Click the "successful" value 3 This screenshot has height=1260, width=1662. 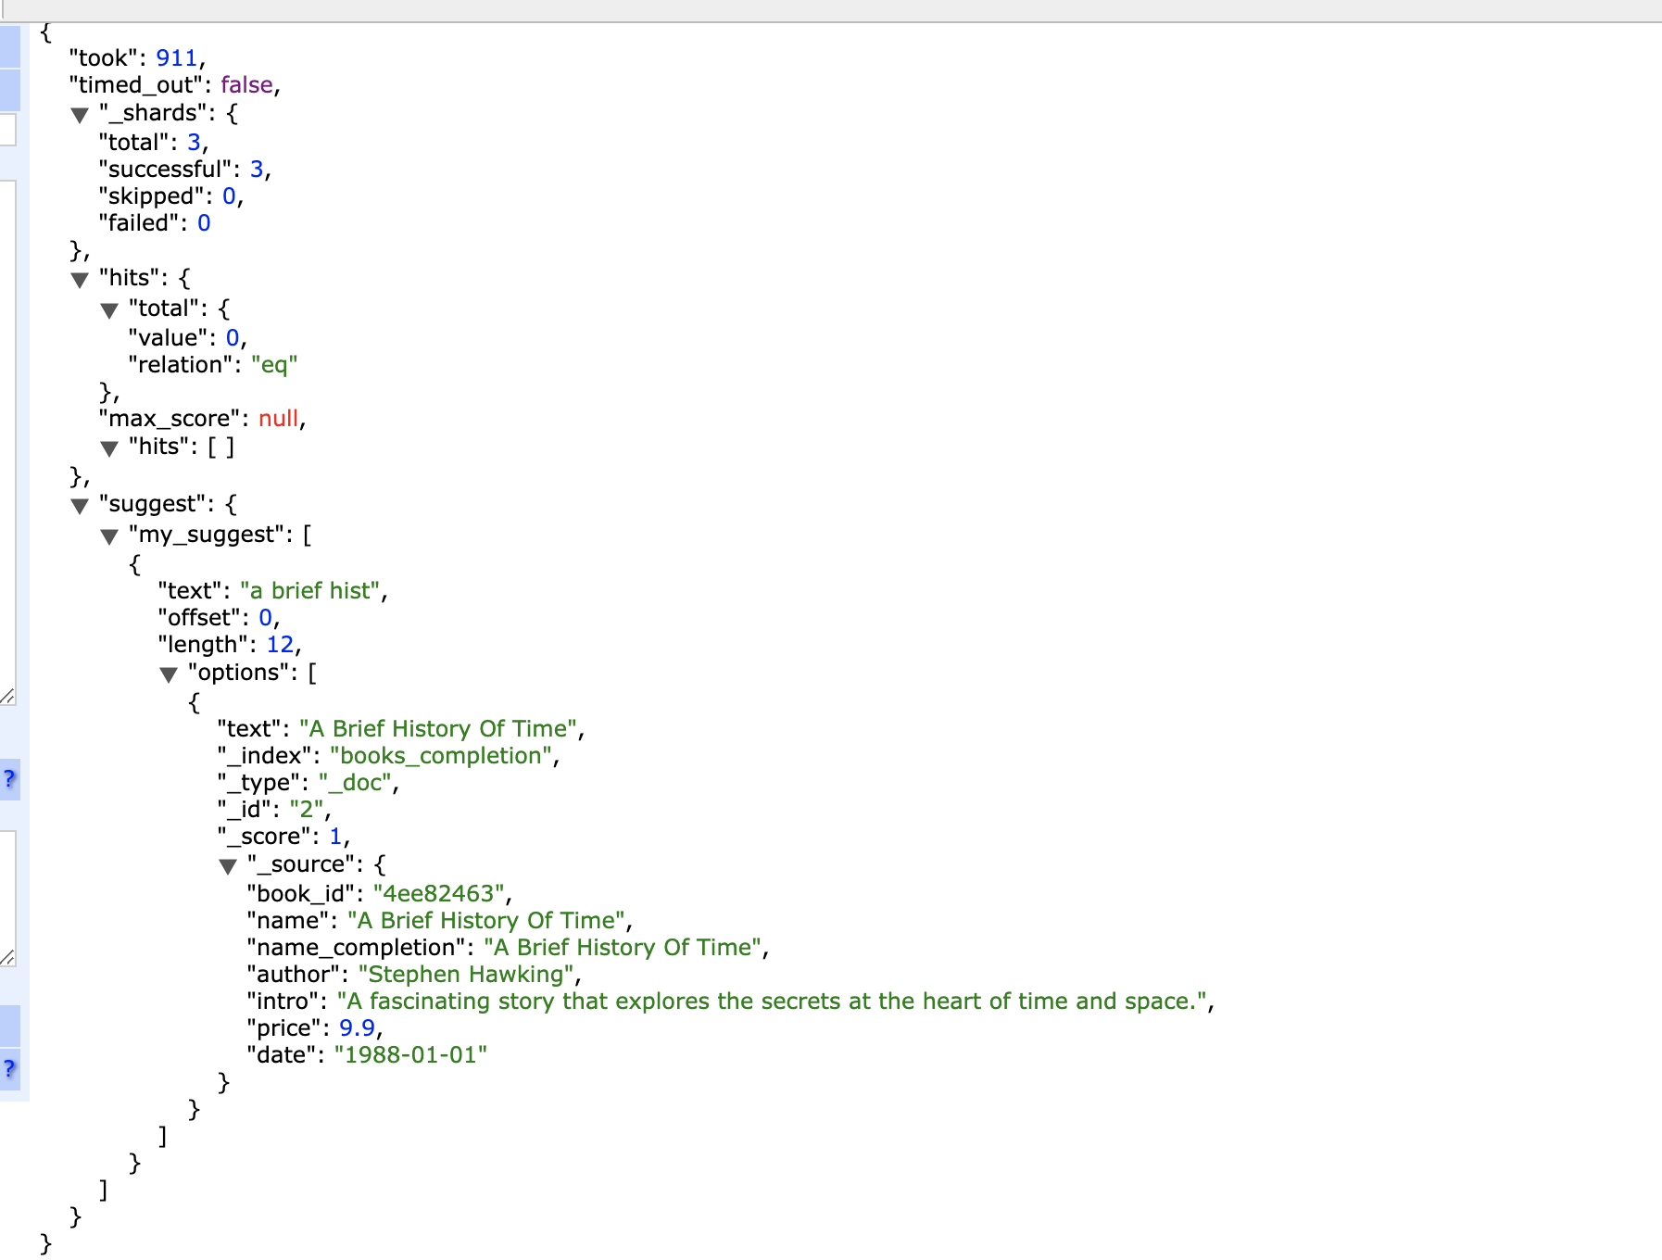[257, 170]
